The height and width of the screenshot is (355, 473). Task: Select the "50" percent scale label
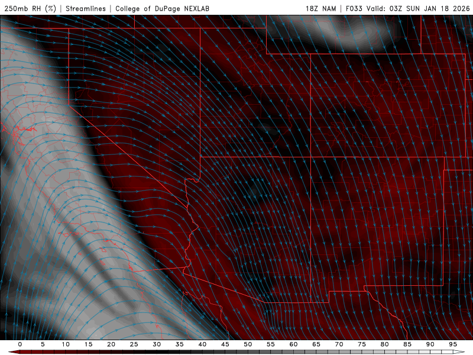pyautogui.click(x=248, y=344)
